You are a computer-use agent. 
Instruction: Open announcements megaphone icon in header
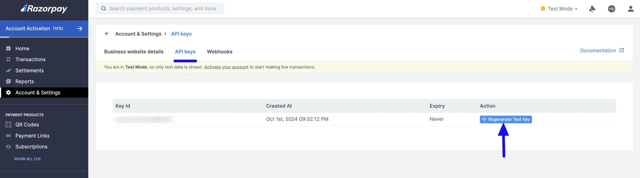[x=592, y=9]
